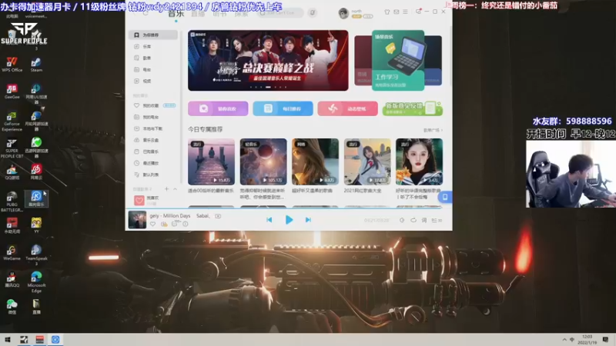Open the 为你推荐 sidebar item
616x346 pixels.
(152, 35)
